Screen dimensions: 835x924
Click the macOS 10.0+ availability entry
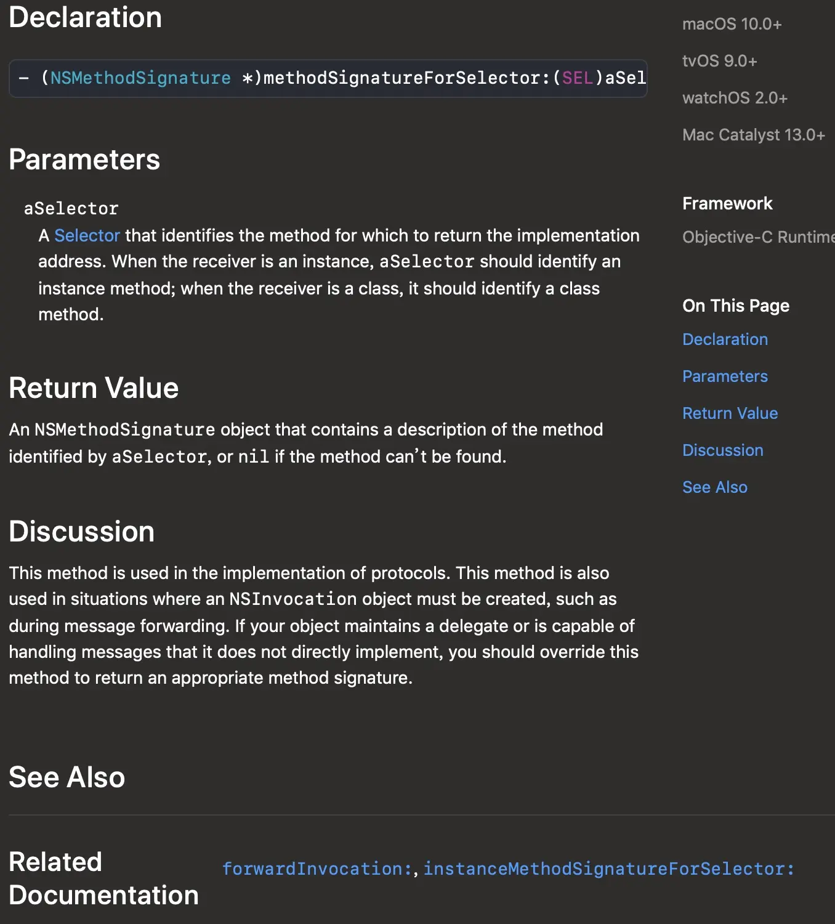[x=732, y=24]
